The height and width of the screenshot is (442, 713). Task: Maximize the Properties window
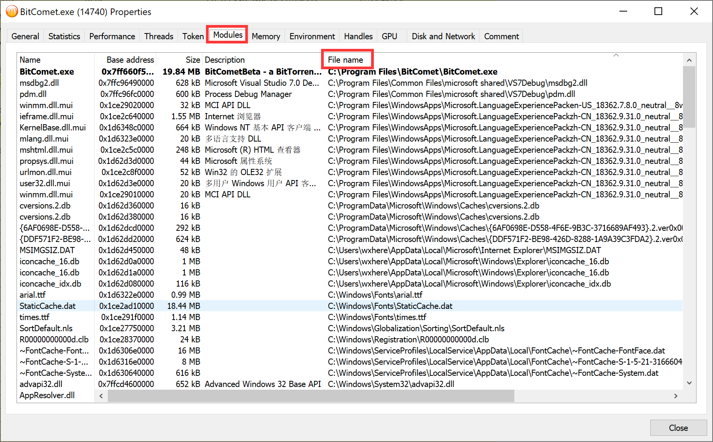tap(658, 12)
